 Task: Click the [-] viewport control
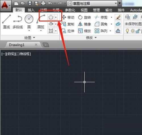click(x=4, y=54)
